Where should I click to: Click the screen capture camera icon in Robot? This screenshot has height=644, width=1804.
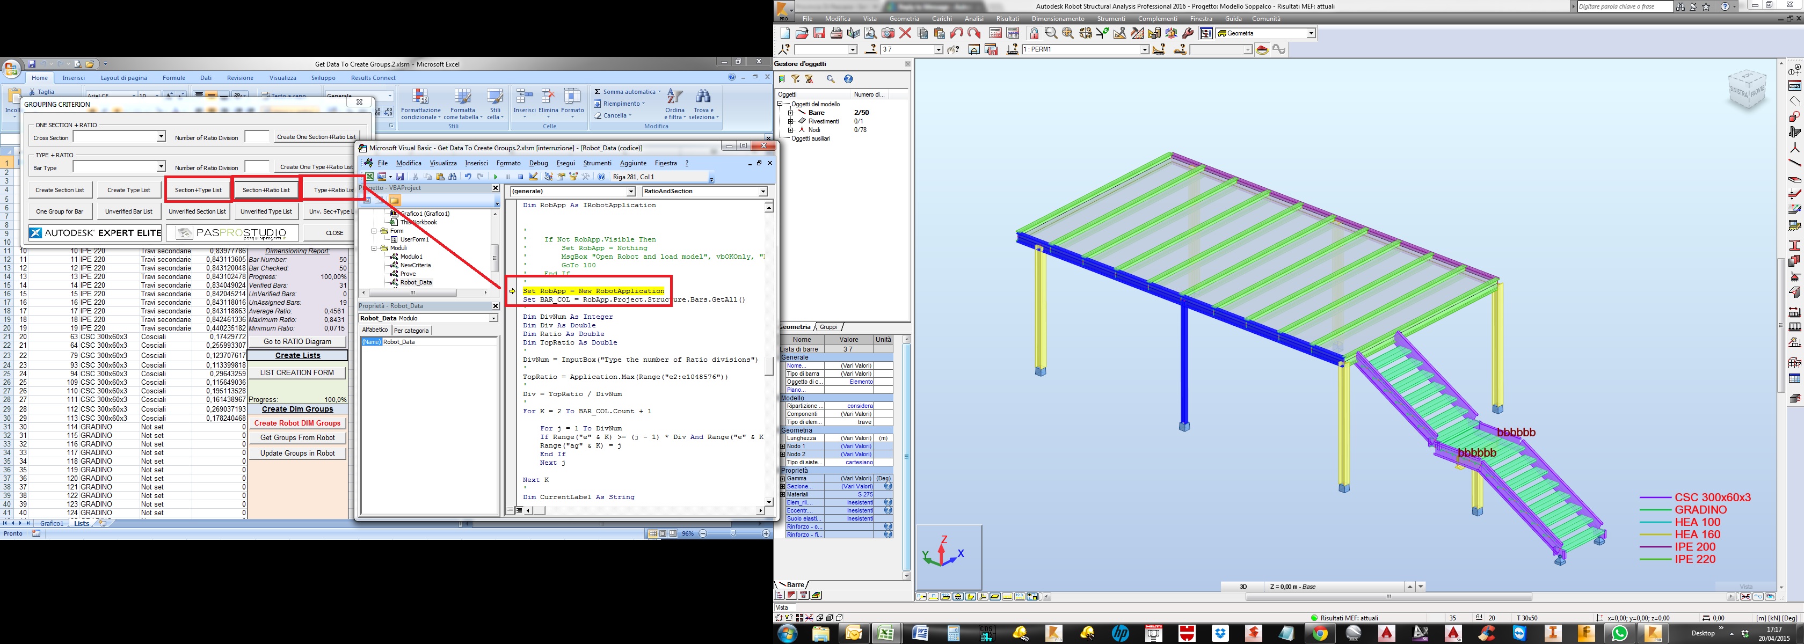click(x=888, y=34)
